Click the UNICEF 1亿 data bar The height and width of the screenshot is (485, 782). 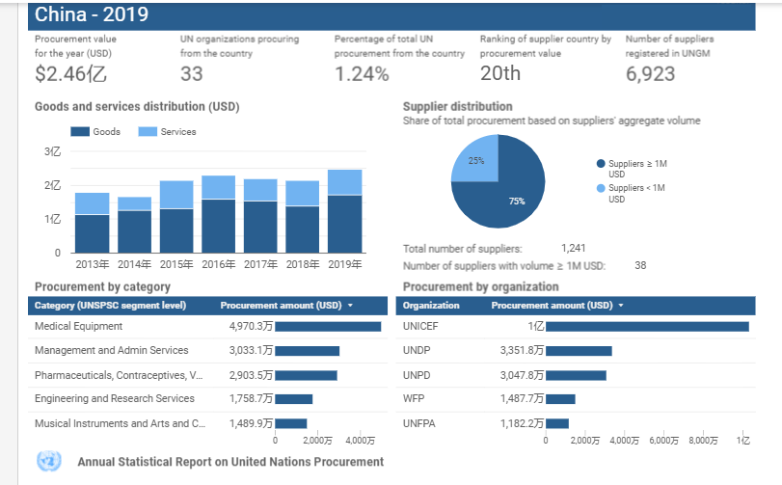647,327
